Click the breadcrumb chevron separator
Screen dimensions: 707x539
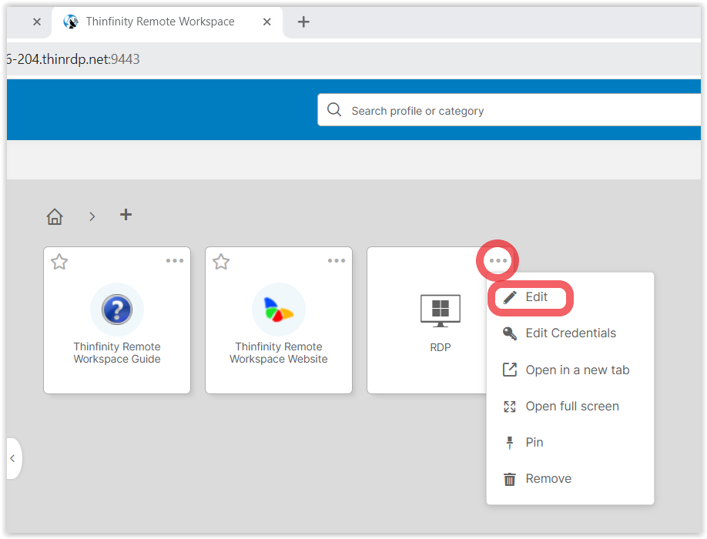[92, 217]
